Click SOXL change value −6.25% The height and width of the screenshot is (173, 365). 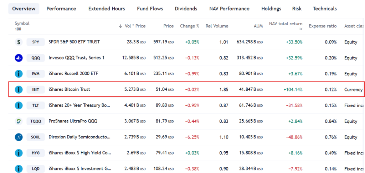pos(192,137)
